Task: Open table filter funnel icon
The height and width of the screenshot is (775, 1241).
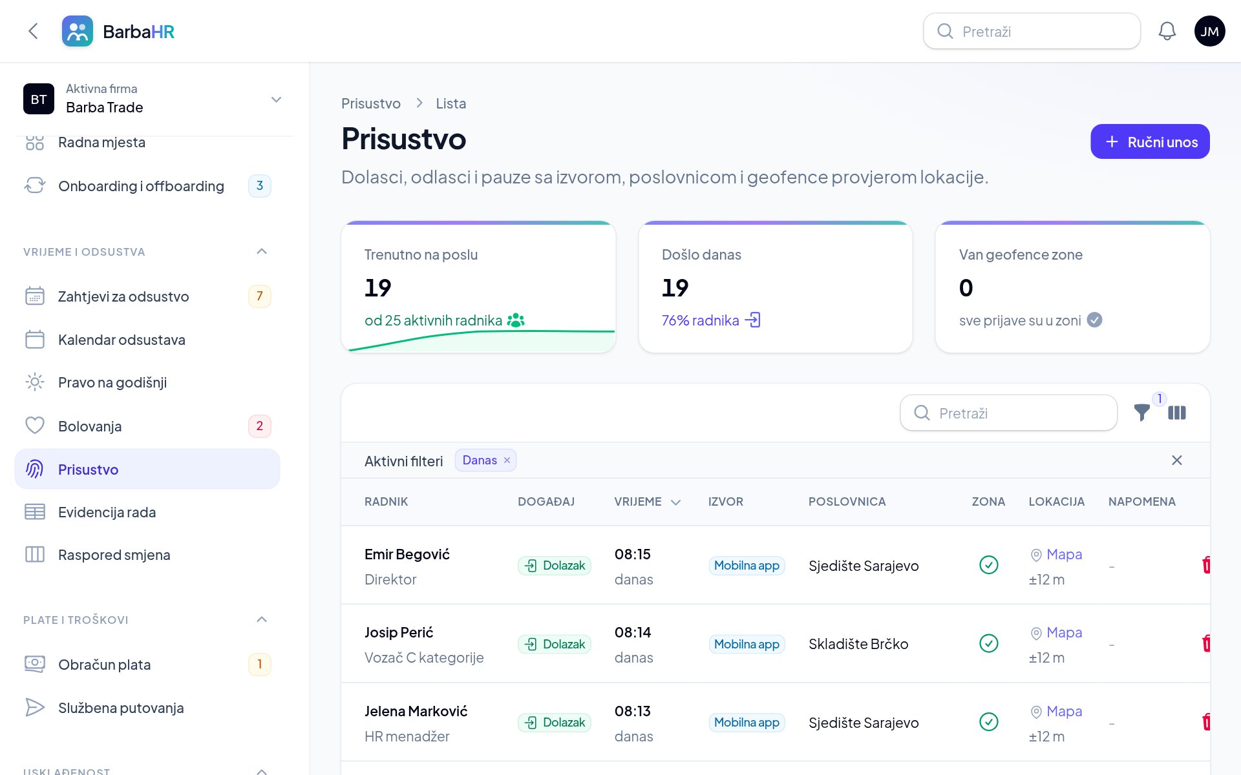Action: [x=1142, y=413]
